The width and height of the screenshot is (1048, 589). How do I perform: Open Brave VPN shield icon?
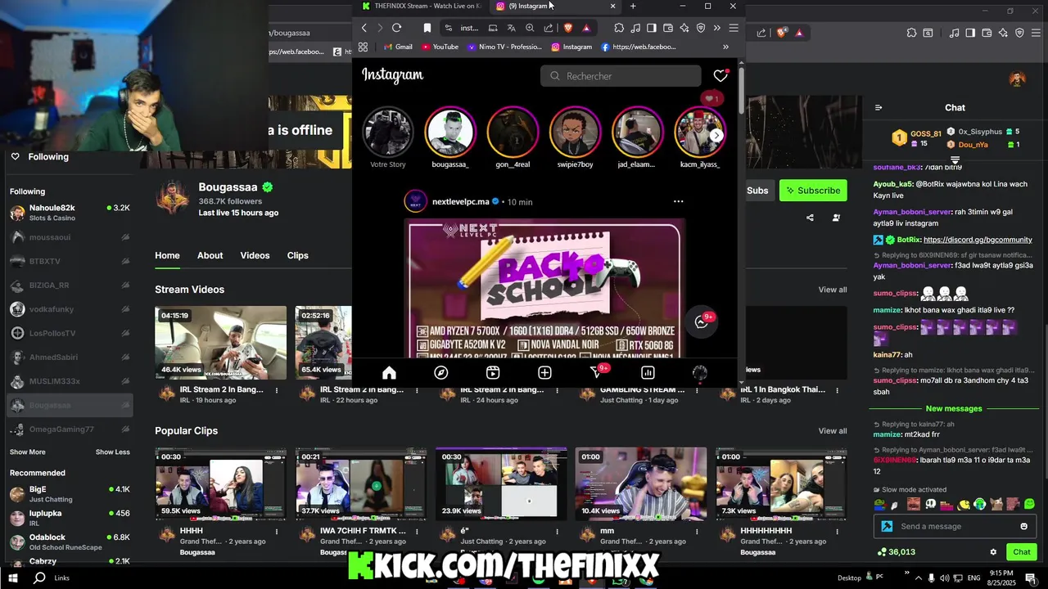(x=701, y=28)
